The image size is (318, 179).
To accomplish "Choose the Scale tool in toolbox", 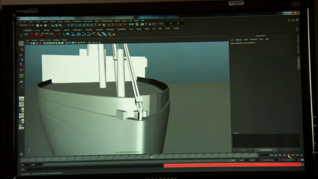I will click(x=21, y=71).
